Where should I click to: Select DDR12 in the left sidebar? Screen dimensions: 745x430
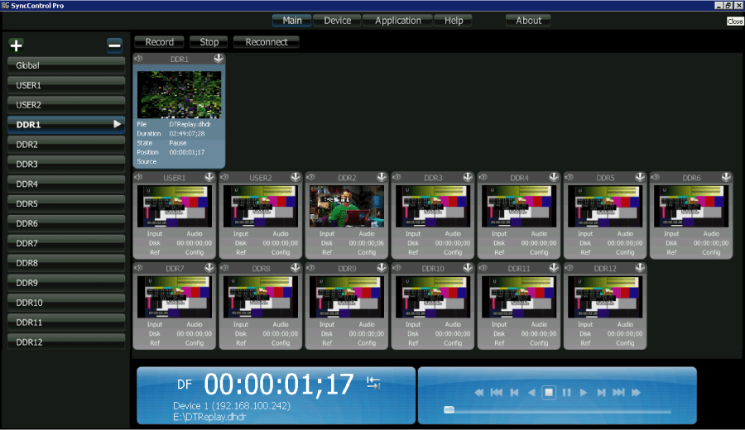[66, 342]
